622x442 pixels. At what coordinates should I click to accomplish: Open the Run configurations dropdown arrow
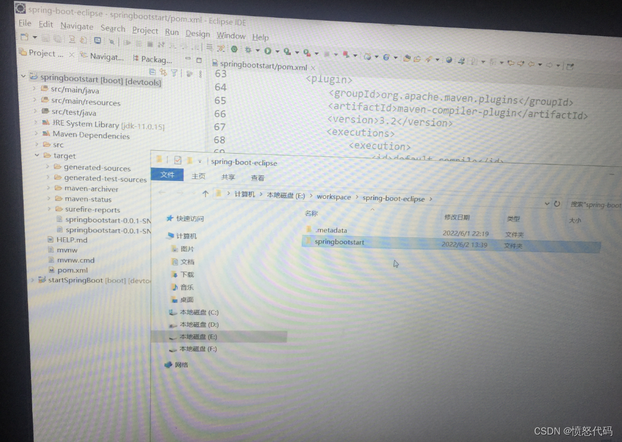(277, 52)
